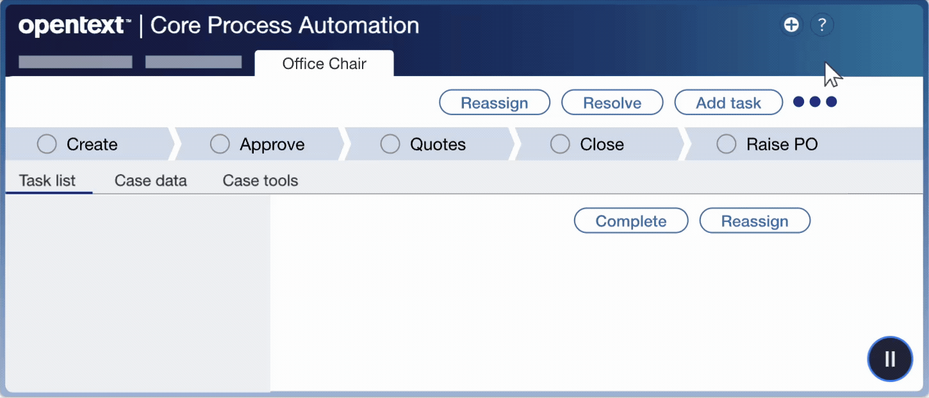Switch to the Office Chair tab
929x398 pixels.
pyautogui.click(x=324, y=64)
